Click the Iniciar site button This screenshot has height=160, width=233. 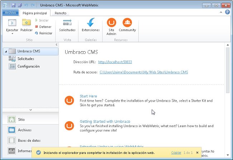(x=42, y=20)
